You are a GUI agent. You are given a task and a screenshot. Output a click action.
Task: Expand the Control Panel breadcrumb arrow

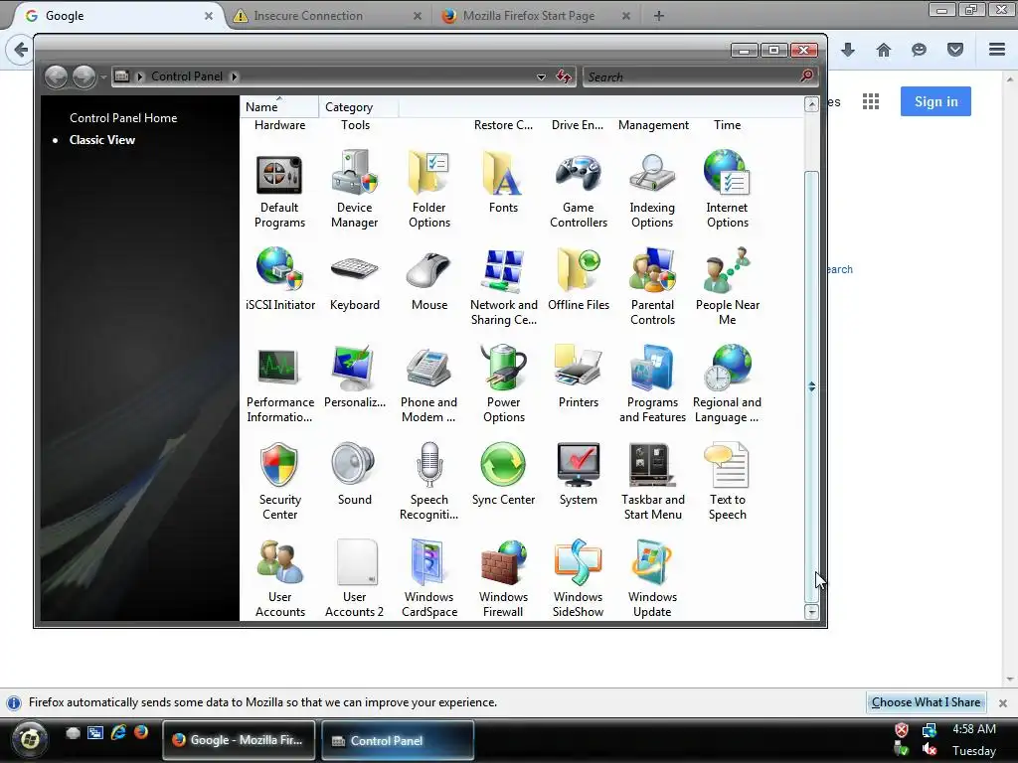pyautogui.click(x=235, y=76)
